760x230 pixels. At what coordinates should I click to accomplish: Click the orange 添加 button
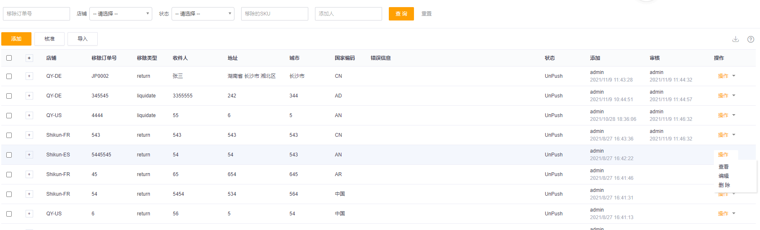[x=16, y=39]
